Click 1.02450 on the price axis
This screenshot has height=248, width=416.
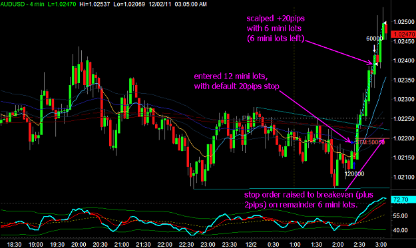click(404, 41)
